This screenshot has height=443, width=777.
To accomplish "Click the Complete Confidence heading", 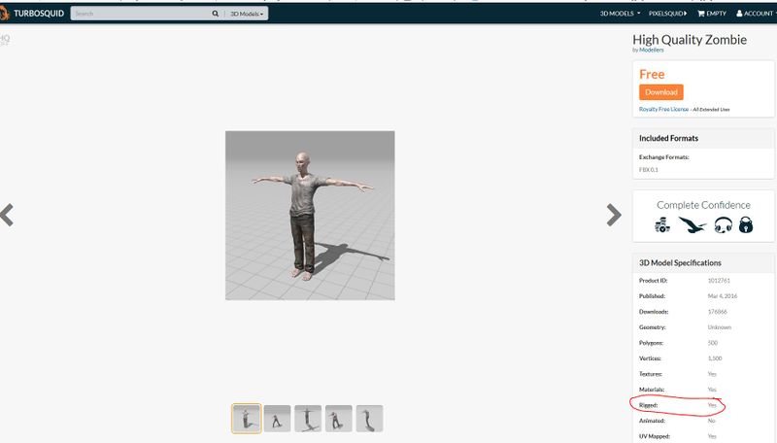I will (x=703, y=205).
